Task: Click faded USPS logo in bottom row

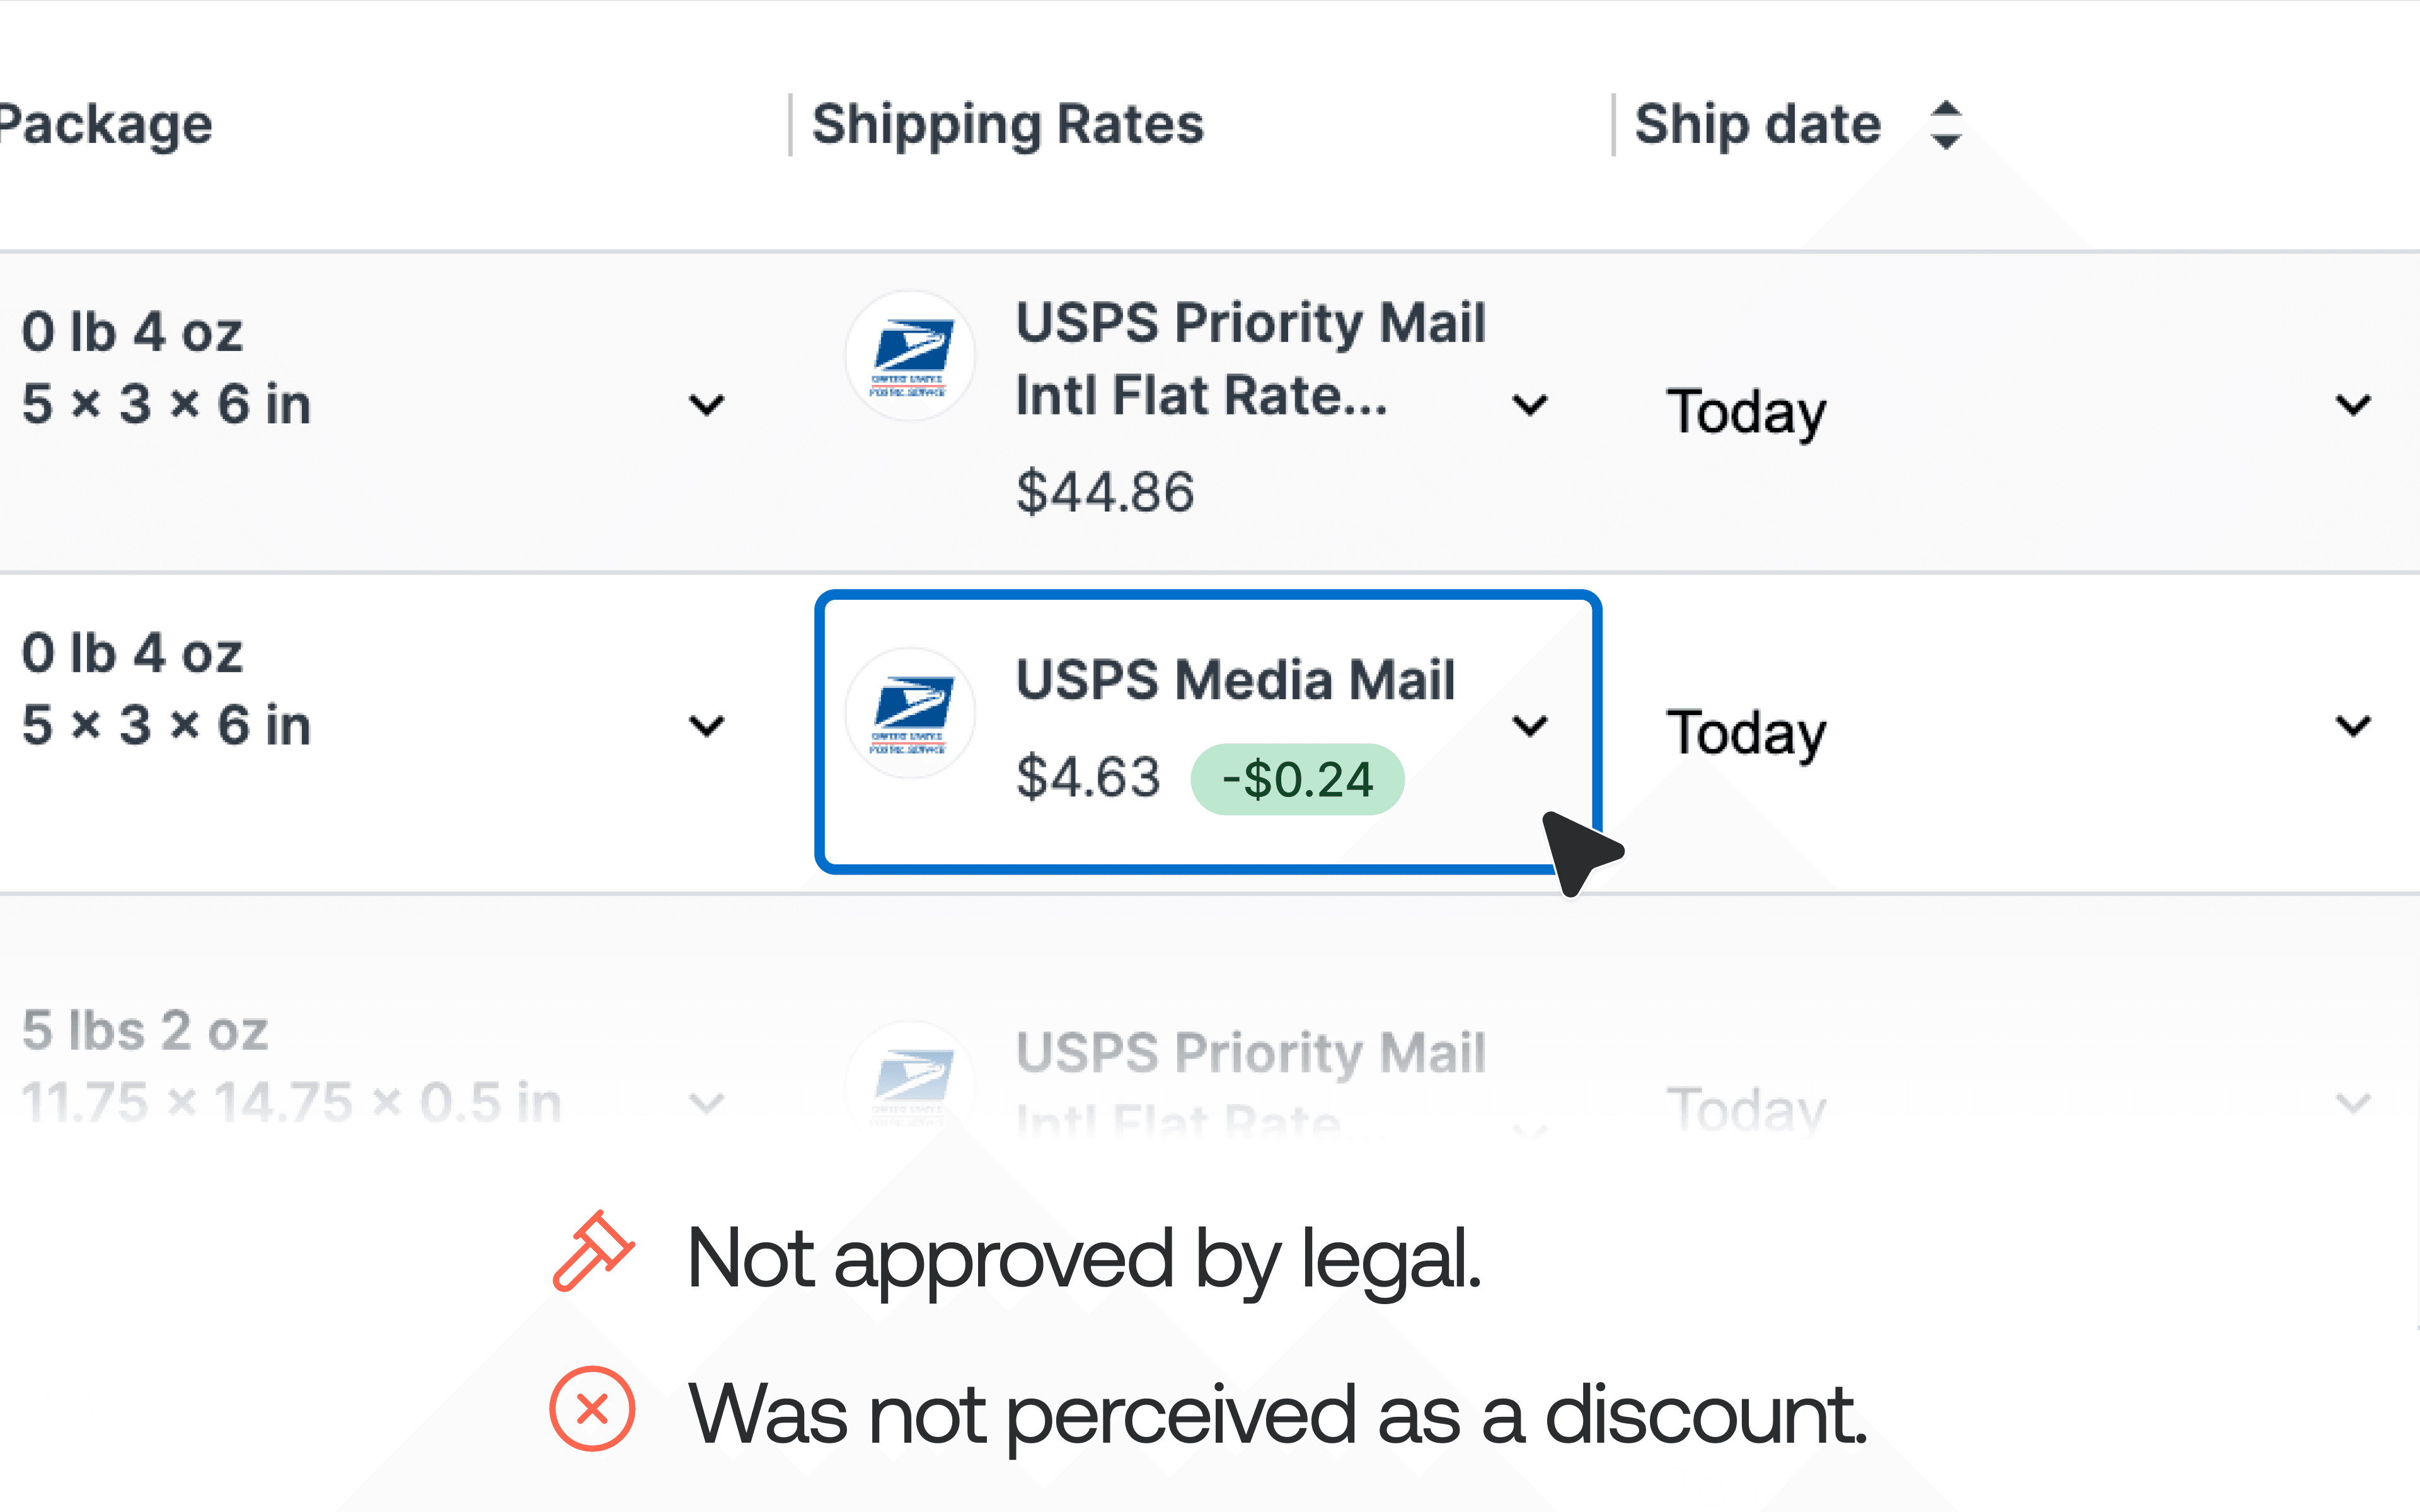Action: point(910,1080)
